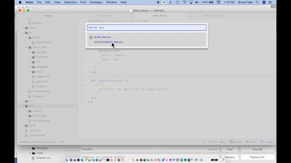The height and width of the screenshot is (163, 291).
Task: Open the View menu
Action: [x=57, y=2]
